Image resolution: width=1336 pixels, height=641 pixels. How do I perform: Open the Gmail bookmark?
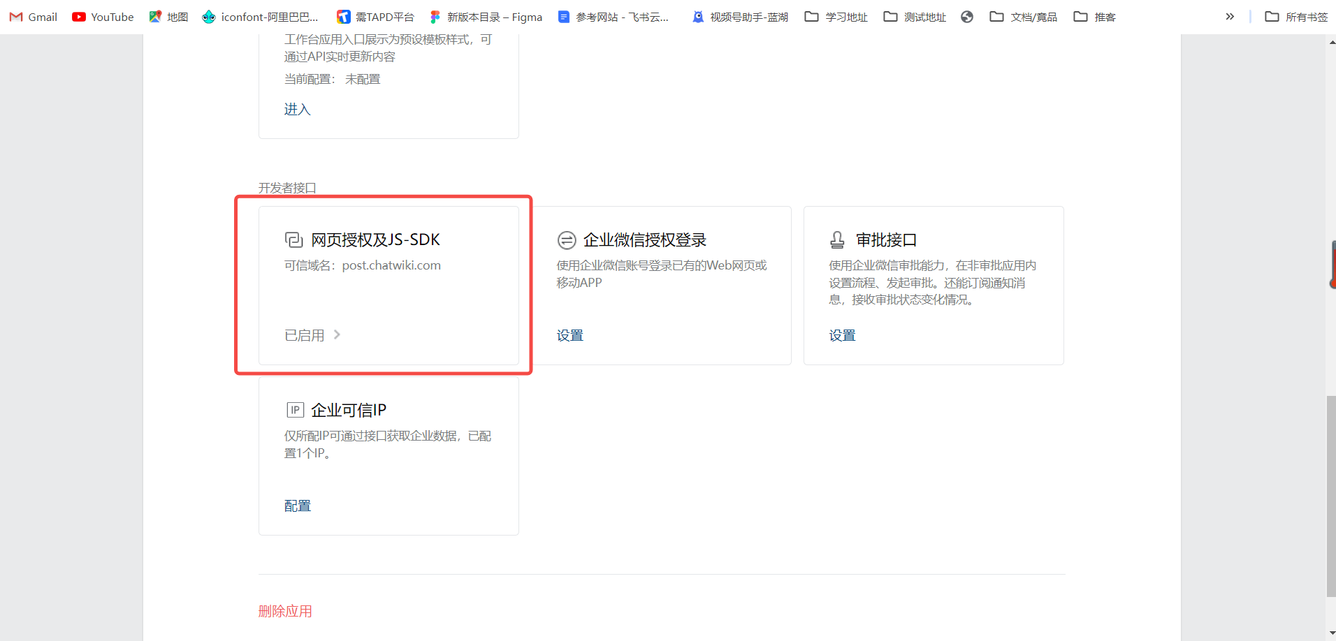[34, 17]
